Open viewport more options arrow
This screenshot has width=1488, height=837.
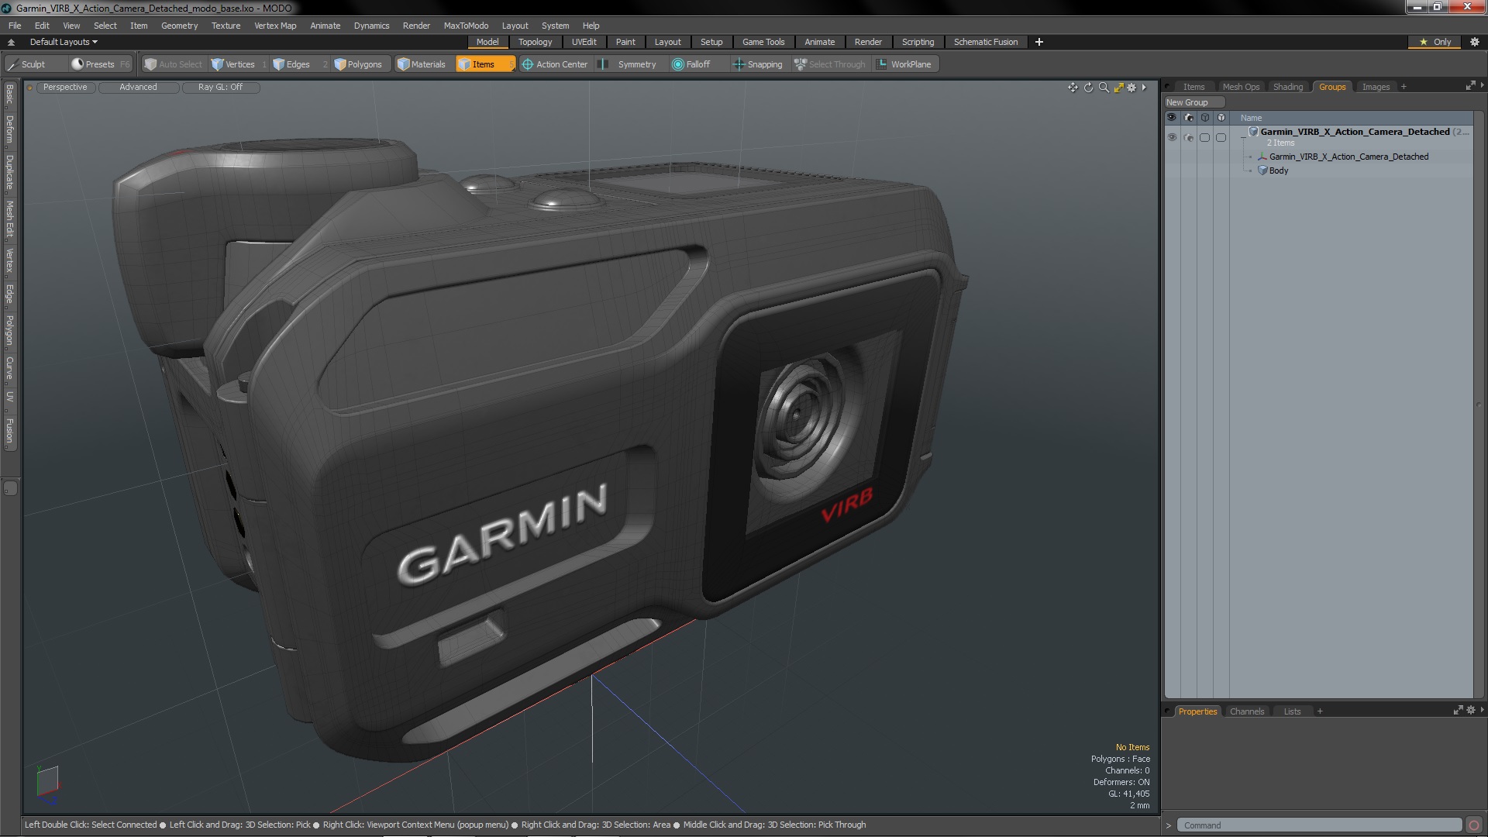pyautogui.click(x=1144, y=88)
